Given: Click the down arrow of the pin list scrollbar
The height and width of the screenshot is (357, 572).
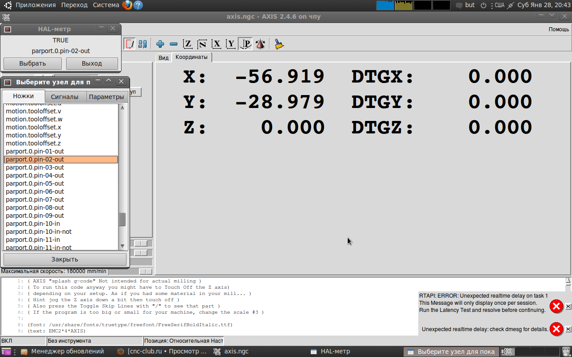Looking at the screenshot, I should [122, 246].
